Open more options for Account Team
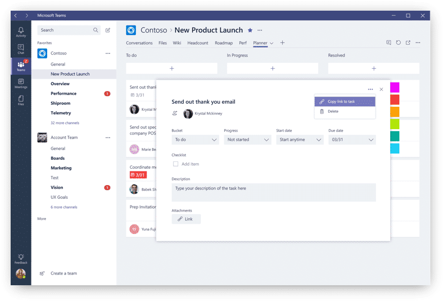 (108, 138)
